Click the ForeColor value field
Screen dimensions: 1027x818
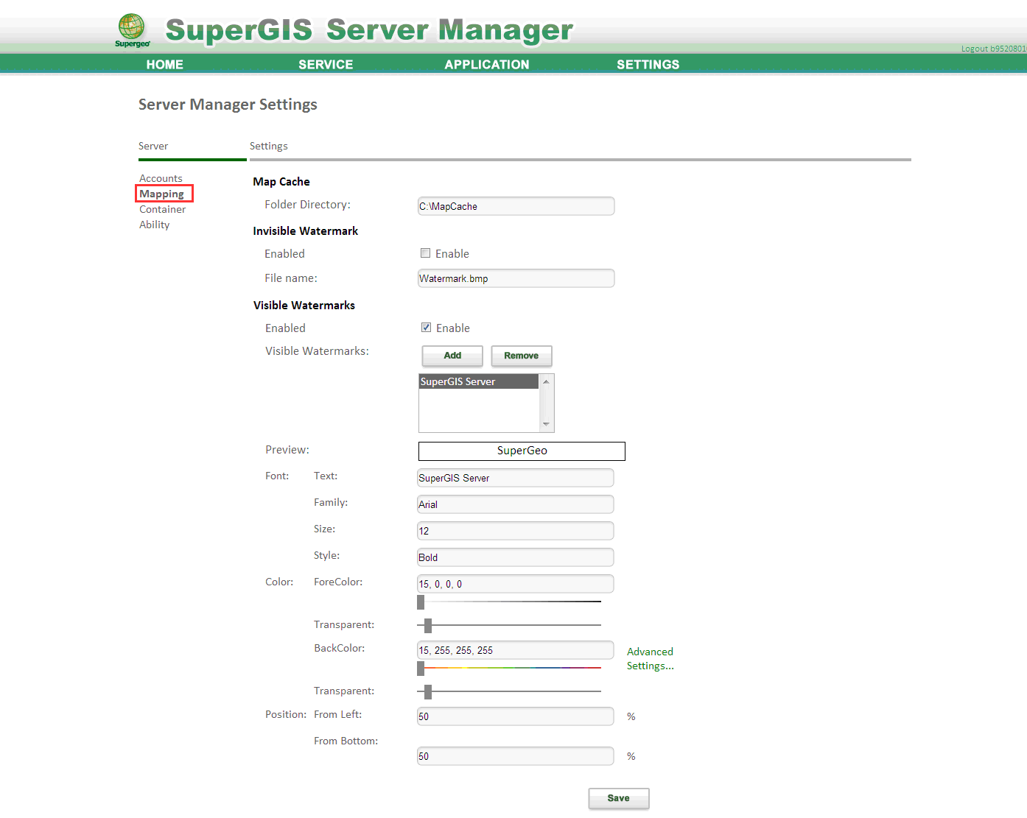[516, 584]
